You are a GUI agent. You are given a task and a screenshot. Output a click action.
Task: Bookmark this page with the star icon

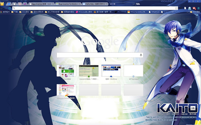click(176, 8)
